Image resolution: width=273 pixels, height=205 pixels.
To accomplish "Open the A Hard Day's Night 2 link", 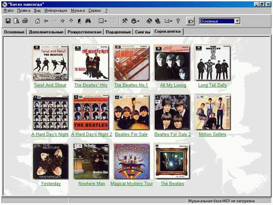I will pos(91,135).
